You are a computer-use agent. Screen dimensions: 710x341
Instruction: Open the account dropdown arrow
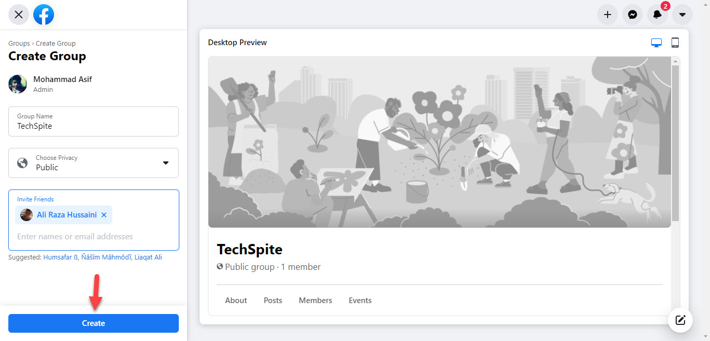coord(682,15)
